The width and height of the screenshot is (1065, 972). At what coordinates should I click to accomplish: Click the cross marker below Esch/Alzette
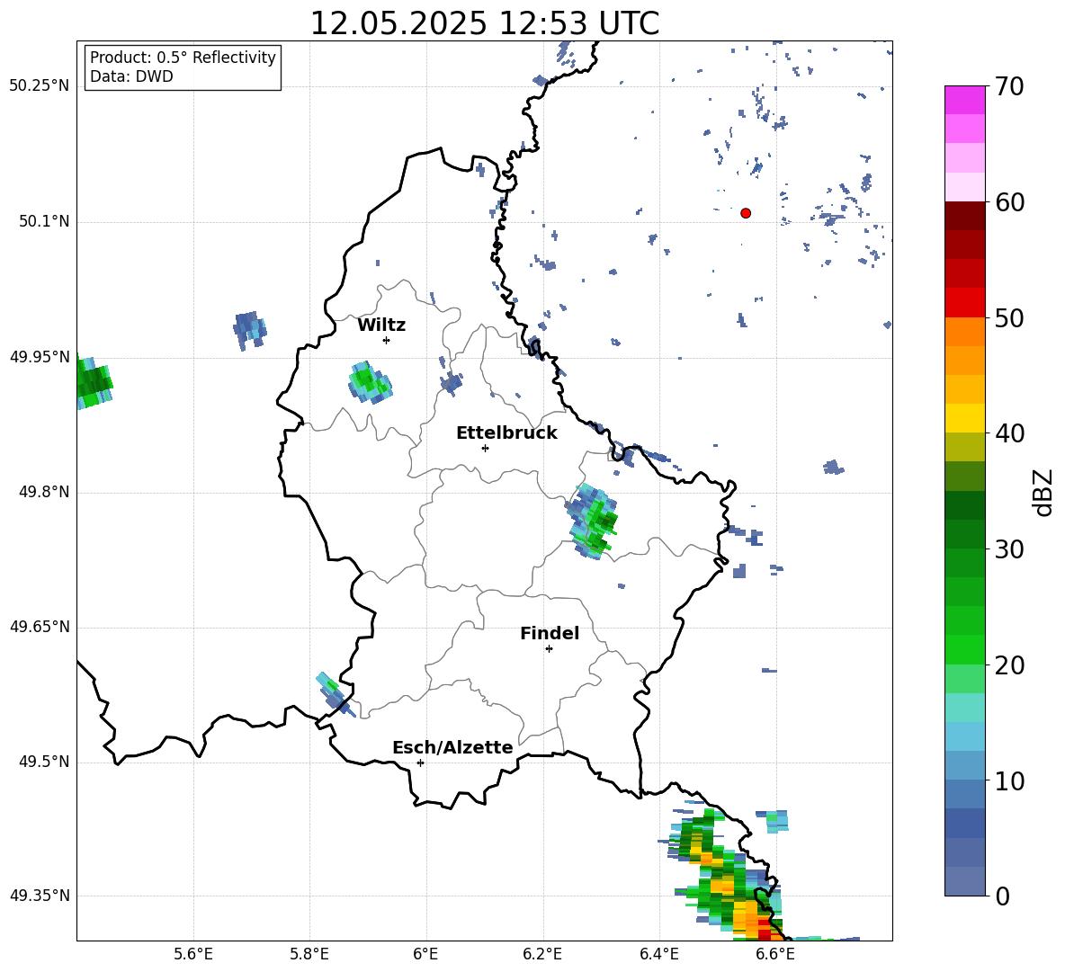click(x=420, y=762)
